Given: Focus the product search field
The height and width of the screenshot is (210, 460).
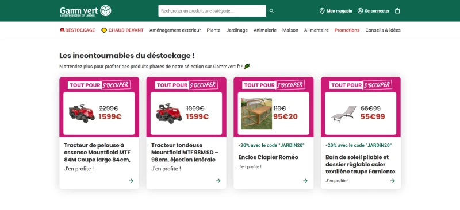Looking at the screenshot, I should (212, 11).
